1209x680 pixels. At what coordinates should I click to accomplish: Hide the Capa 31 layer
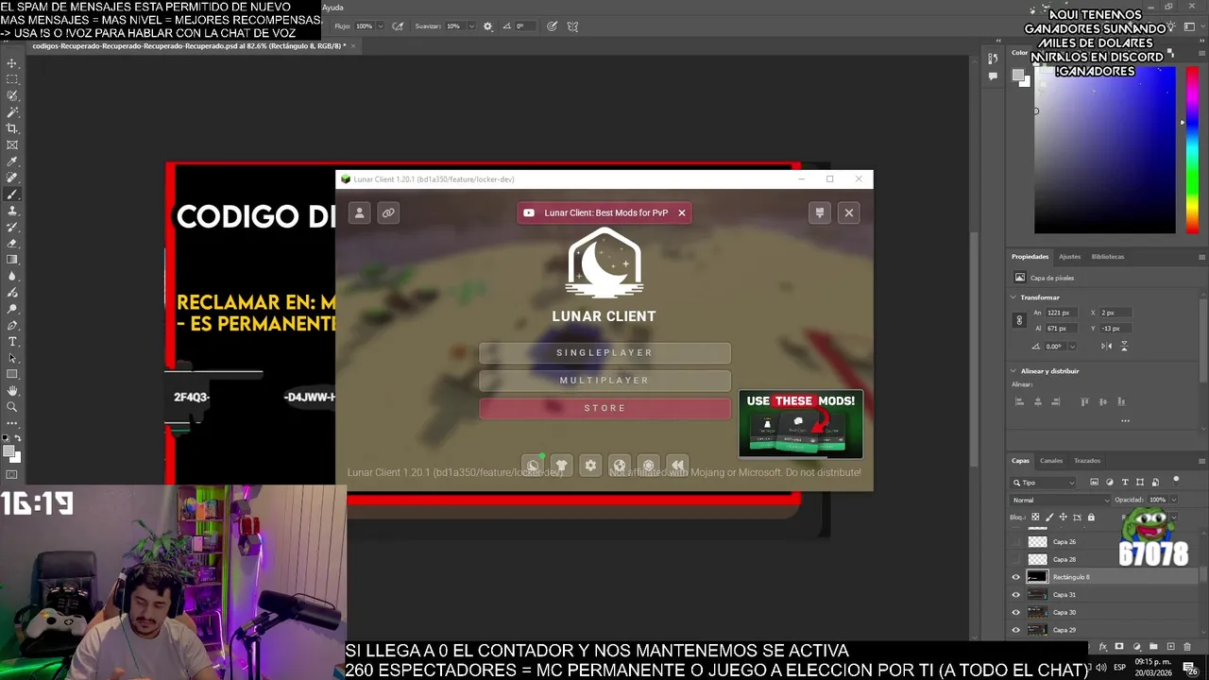pos(1016,595)
